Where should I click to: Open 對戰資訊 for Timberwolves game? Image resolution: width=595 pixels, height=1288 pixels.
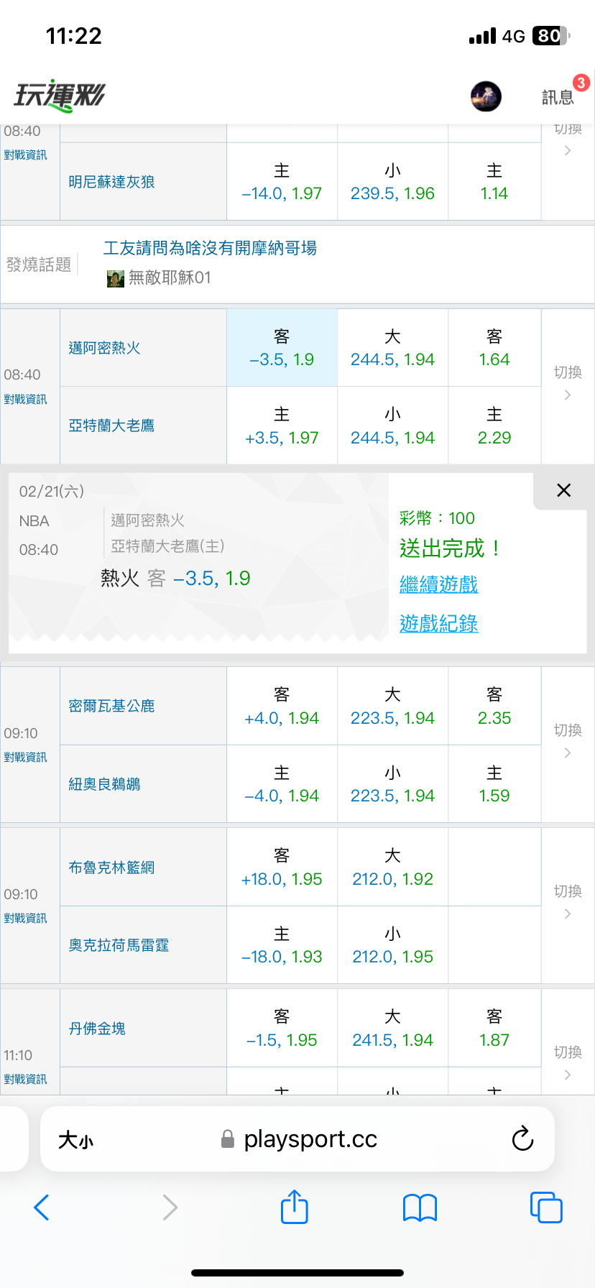25,155
